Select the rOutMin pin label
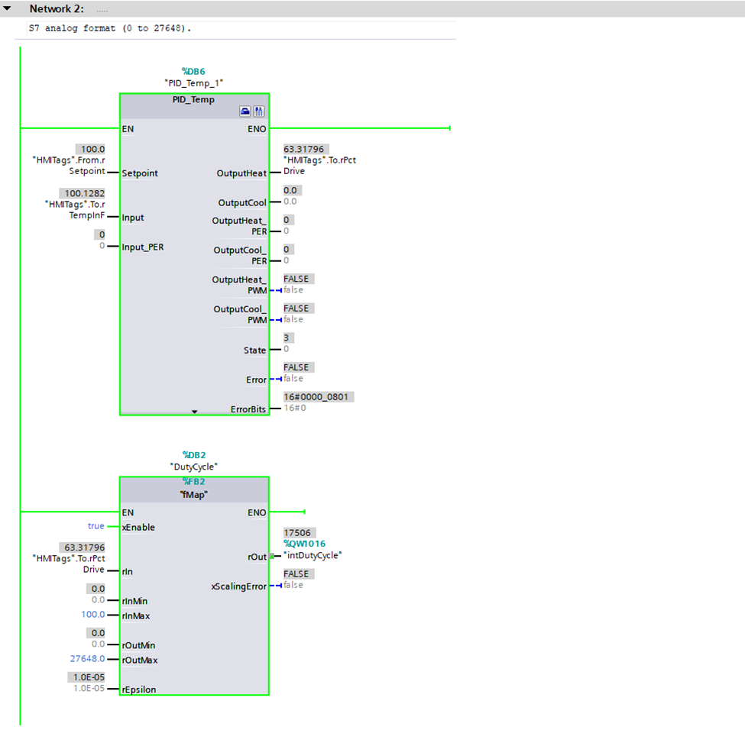745x730 pixels. 138,645
